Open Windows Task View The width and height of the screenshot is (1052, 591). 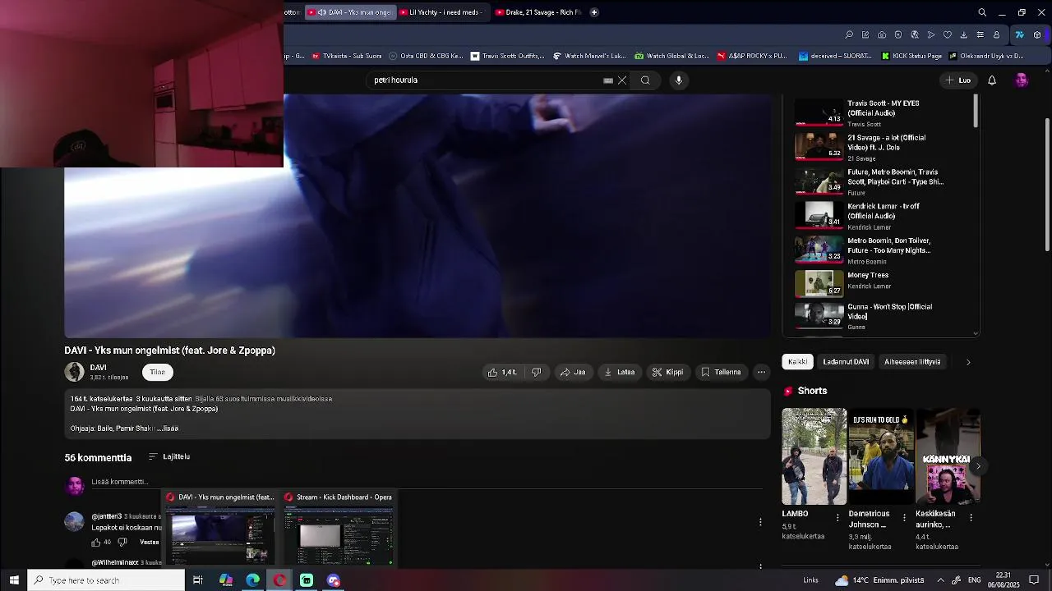coord(198,580)
